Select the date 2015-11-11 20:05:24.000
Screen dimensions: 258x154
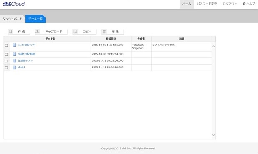(107, 60)
